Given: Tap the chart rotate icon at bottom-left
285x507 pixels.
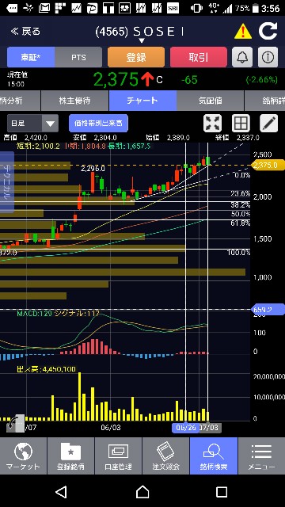Looking at the screenshot, I should 15,423.
